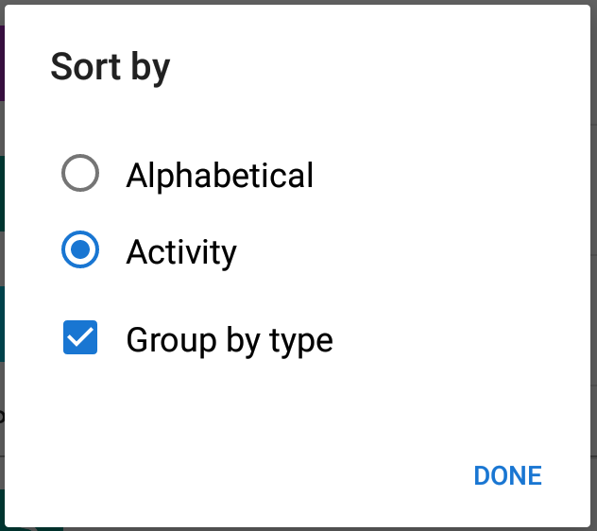
Task: Click the dimmed strip above the dialog
Action: tap(298, 2)
